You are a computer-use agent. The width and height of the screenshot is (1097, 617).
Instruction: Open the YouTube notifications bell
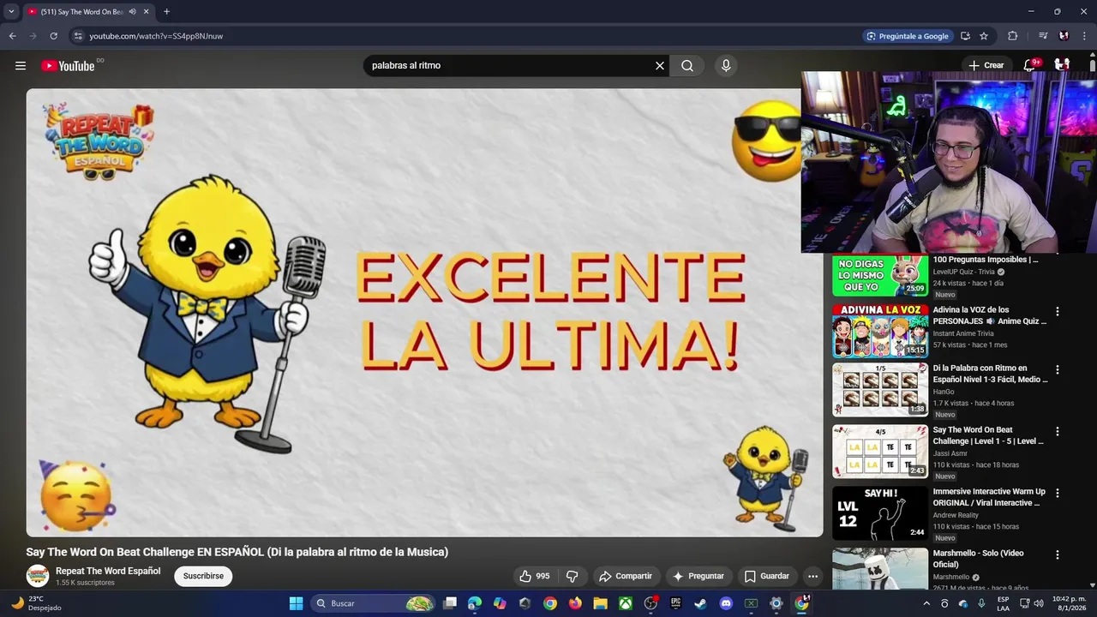click(x=1031, y=65)
